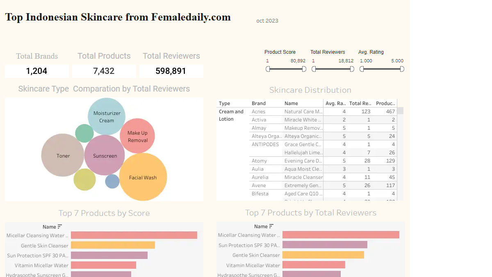Click the Total Brands value 1,204
Screen dimensions: 492x277
[36, 71]
